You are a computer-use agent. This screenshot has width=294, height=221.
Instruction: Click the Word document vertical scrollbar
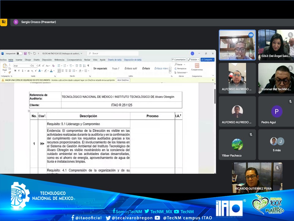[215, 96]
